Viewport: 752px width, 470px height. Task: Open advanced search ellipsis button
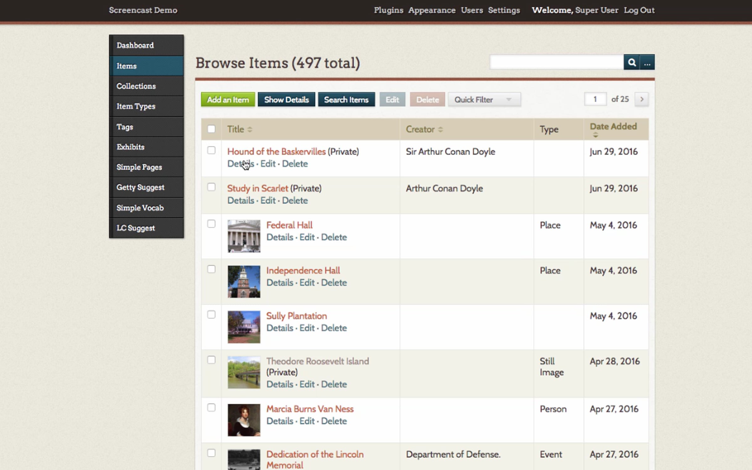coord(647,62)
